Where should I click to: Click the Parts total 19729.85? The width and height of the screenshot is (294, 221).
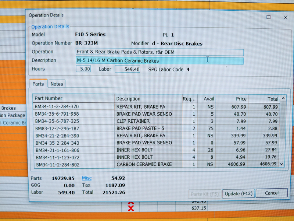pos(63,178)
